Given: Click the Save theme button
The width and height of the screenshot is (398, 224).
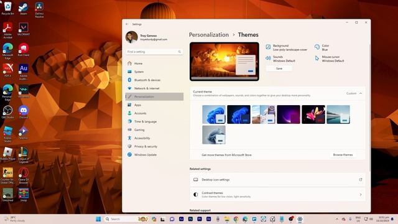Looking at the screenshot, I should pyautogui.click(x=279, y=68).
